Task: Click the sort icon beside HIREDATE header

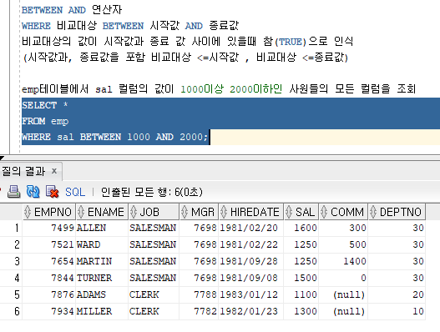Action: point(224,212)
